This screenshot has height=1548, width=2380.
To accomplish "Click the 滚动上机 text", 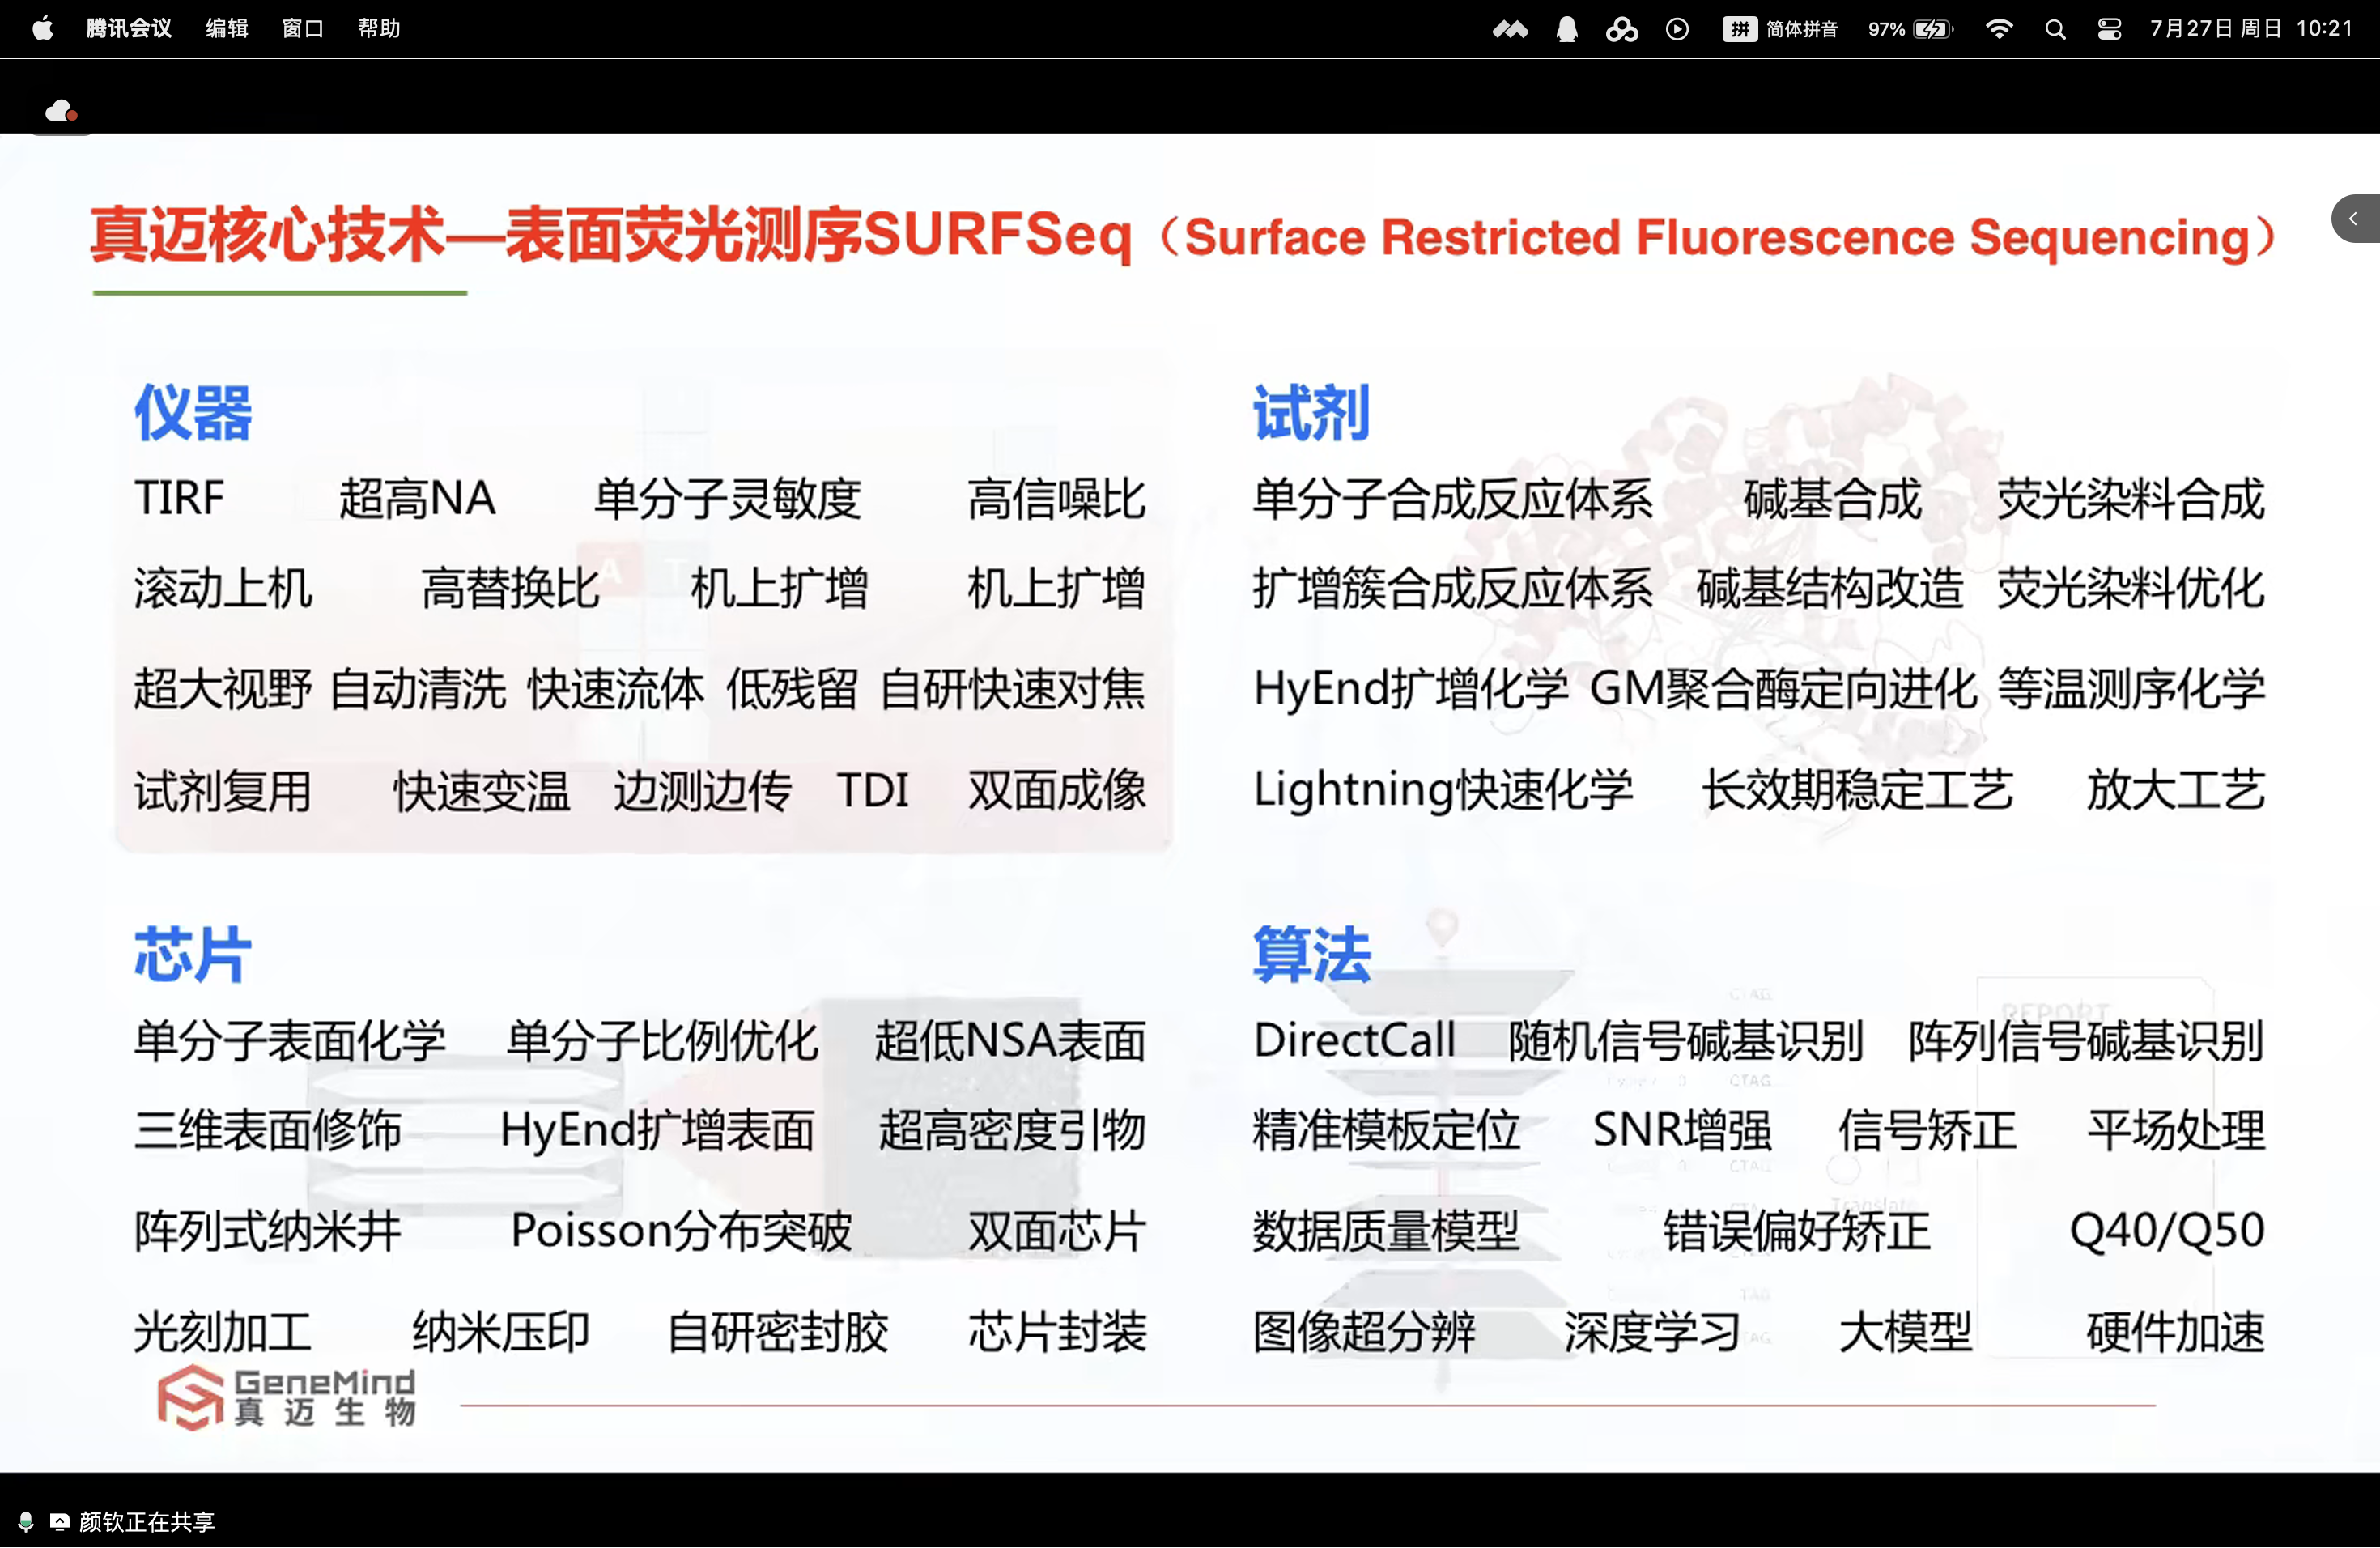I will [x=223, y=588].
